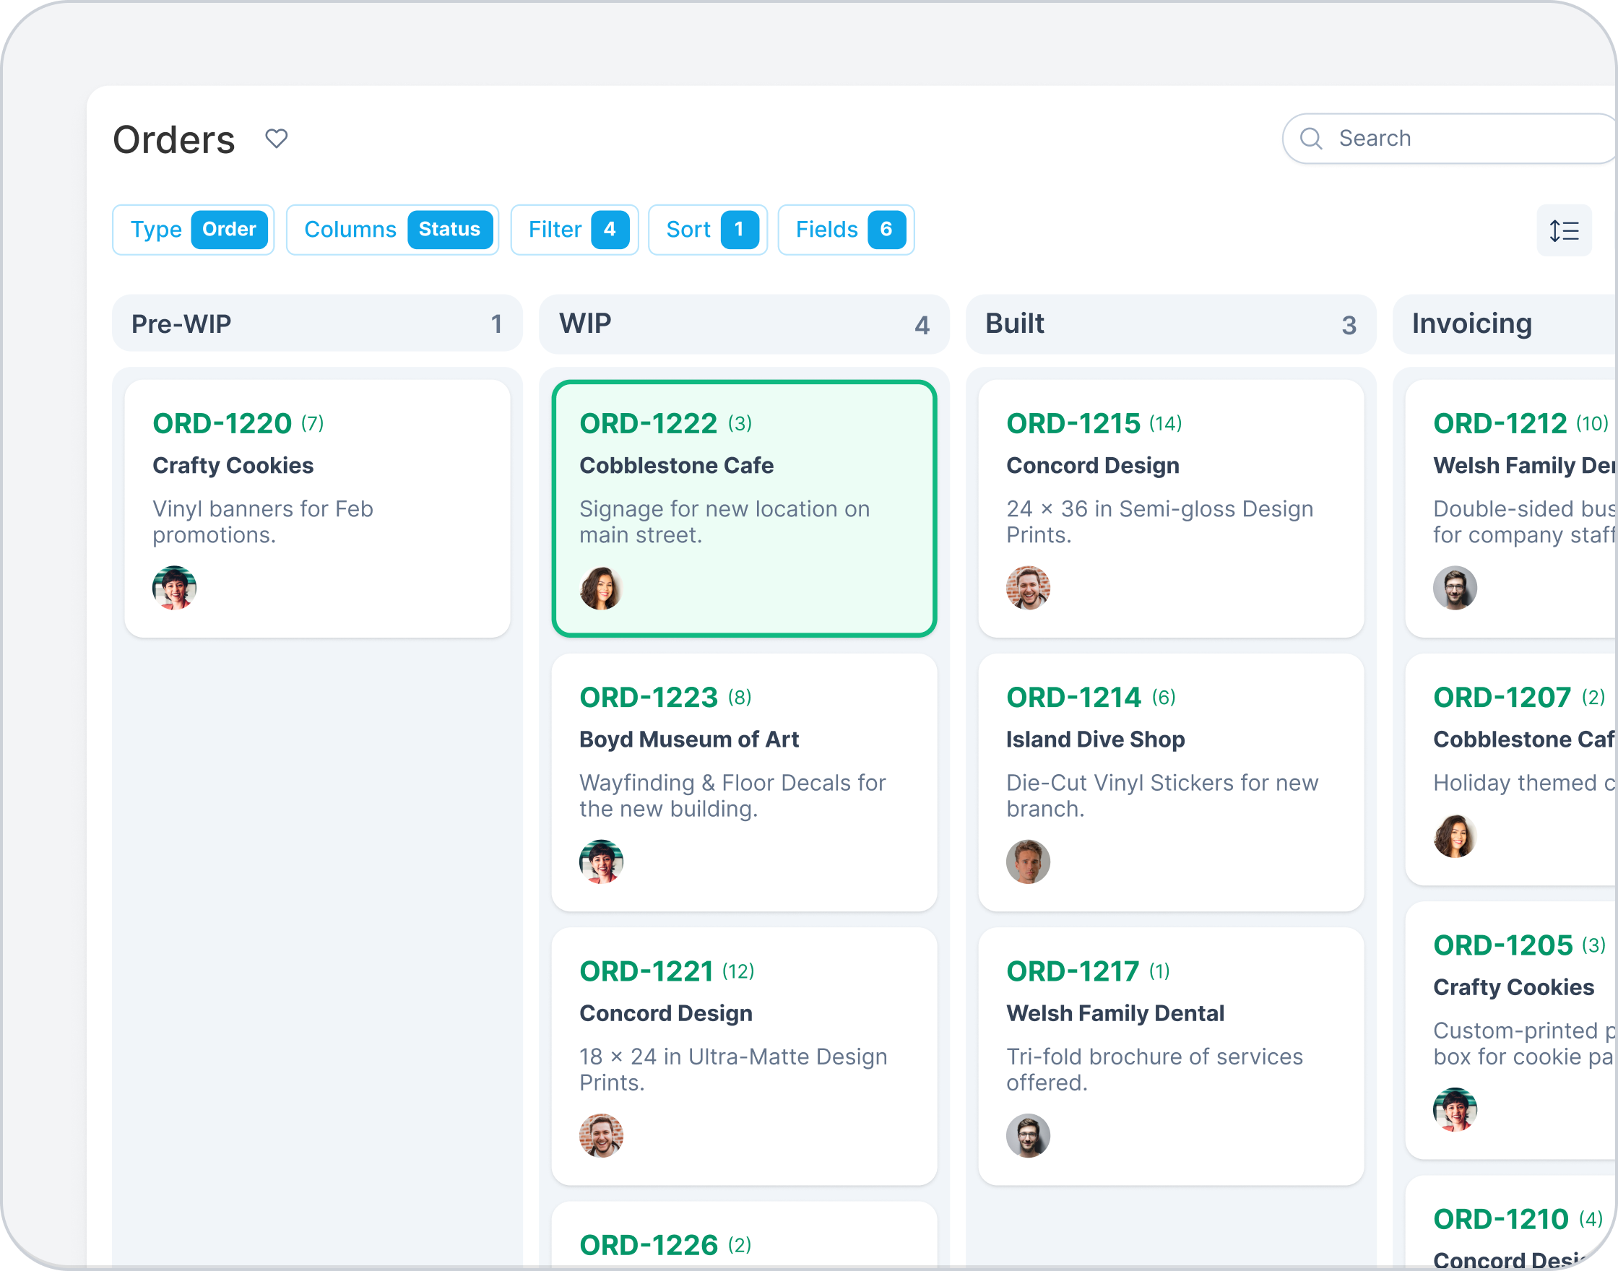Open the Fields chooser showing 6

click(847, 230)
